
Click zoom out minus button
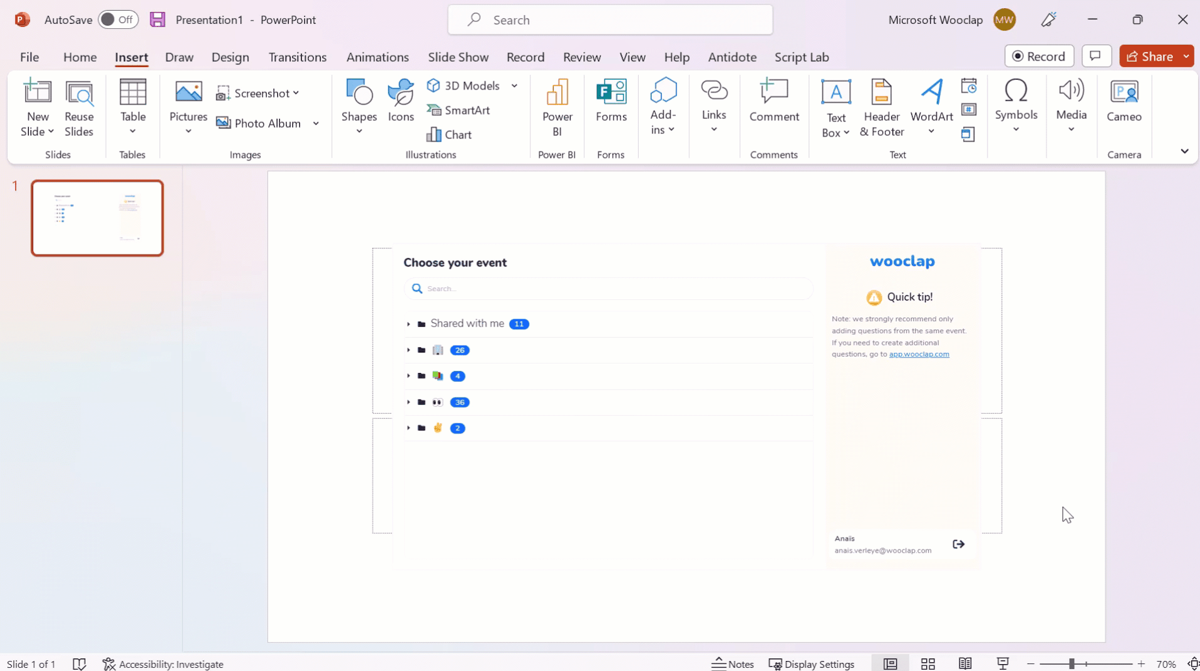tap(1031, 663)
